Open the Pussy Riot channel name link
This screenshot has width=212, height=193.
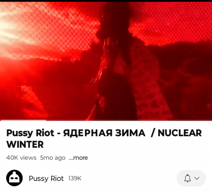[46, 179]
